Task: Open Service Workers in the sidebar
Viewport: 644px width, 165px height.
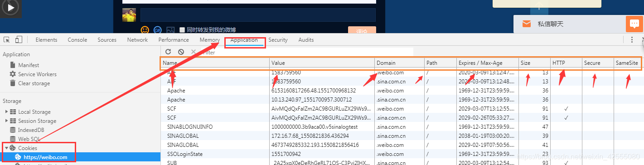Action: tap(37, 74)
